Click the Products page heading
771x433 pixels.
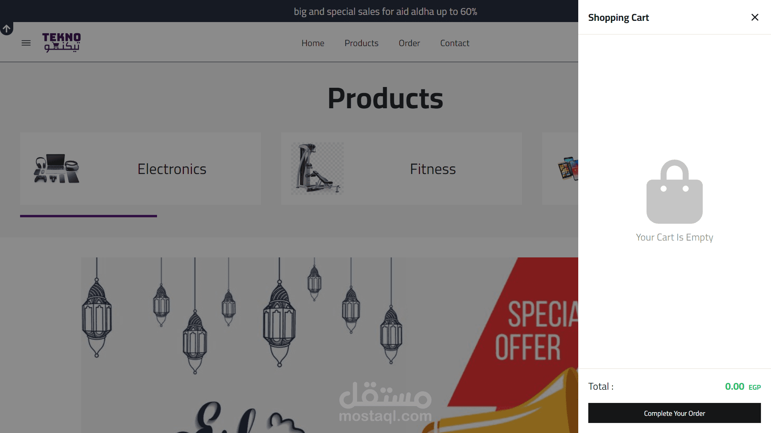tap(385, 98)
